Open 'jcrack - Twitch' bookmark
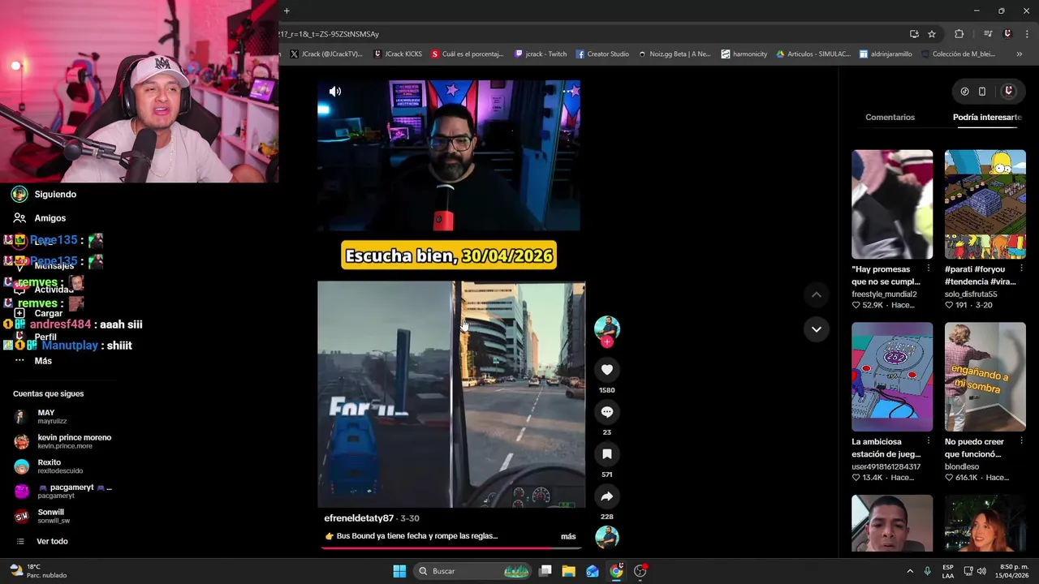The width and height of the screenshot is (1039, 584). 541,54
